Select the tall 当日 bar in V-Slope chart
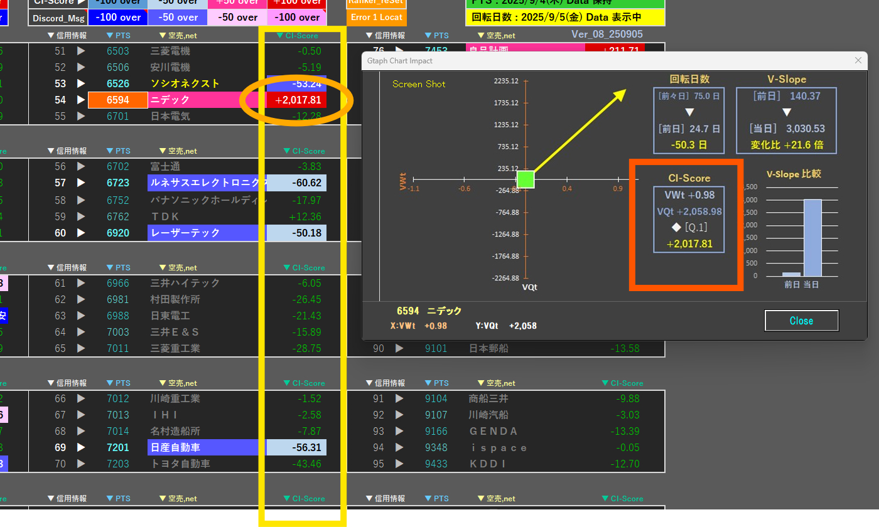Viewport: 879px width, 527px height. coord(812,238)
